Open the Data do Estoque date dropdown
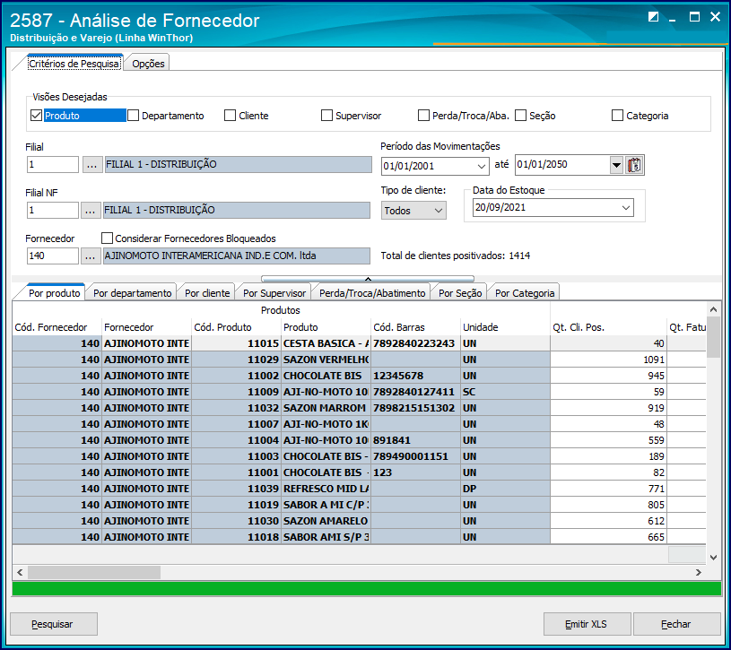This screenshot has width=731, height=650. click(x=626, y=208)
